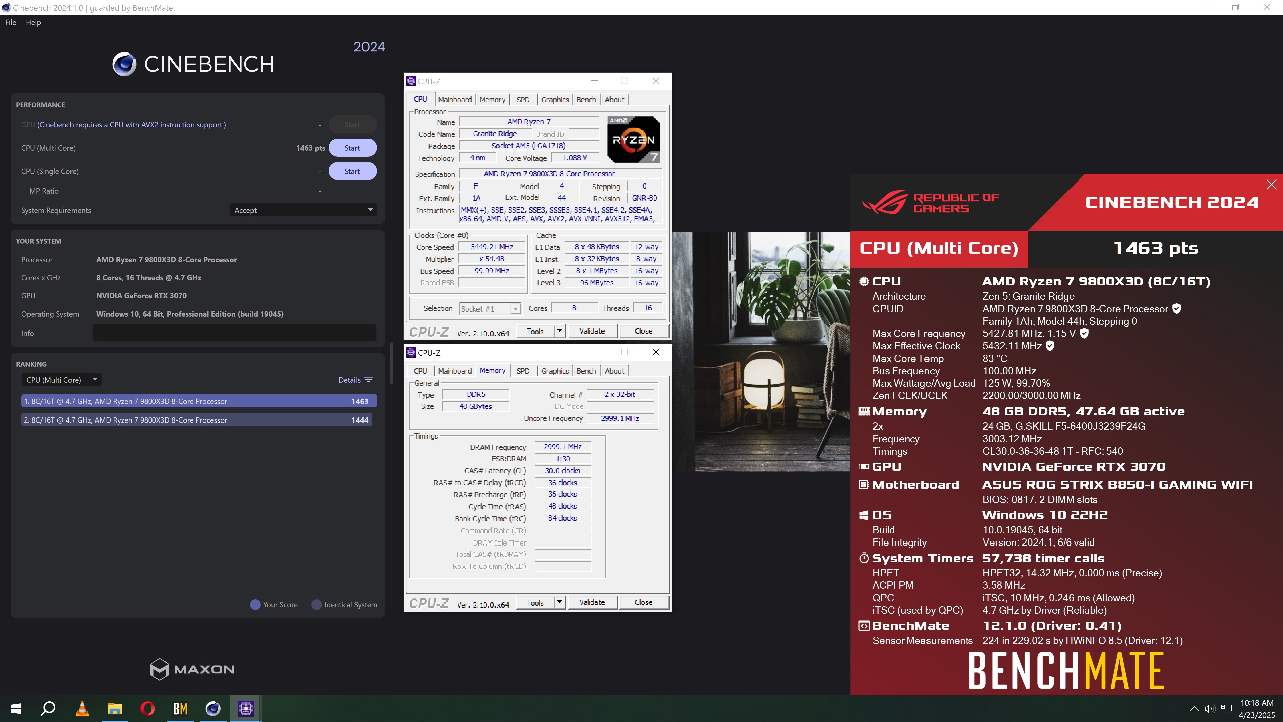The height and width of the screenshot is (722, 1283).
Task: Click the Cinebench logo sphere icon
Action: pos(124,64)
